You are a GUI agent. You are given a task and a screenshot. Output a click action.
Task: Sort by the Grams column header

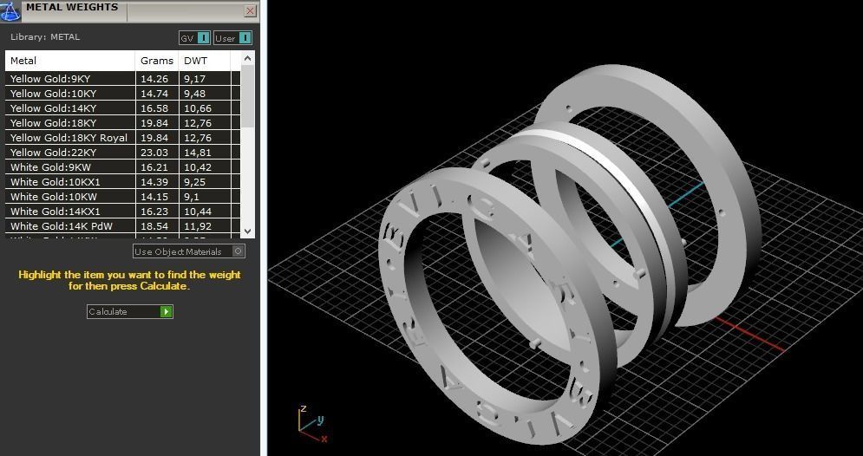157,61
